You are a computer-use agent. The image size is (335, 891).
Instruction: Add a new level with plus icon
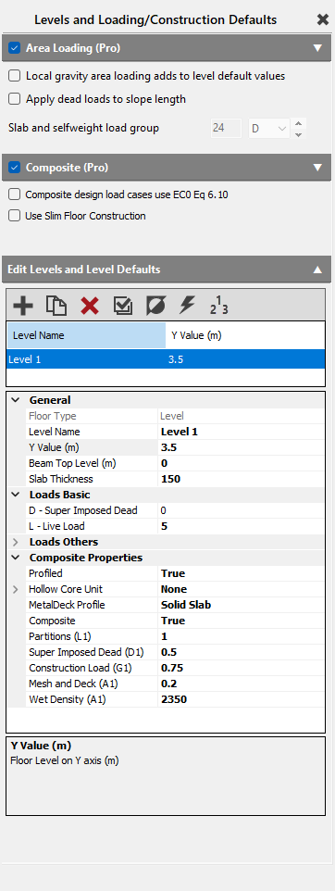coord(23,306)
